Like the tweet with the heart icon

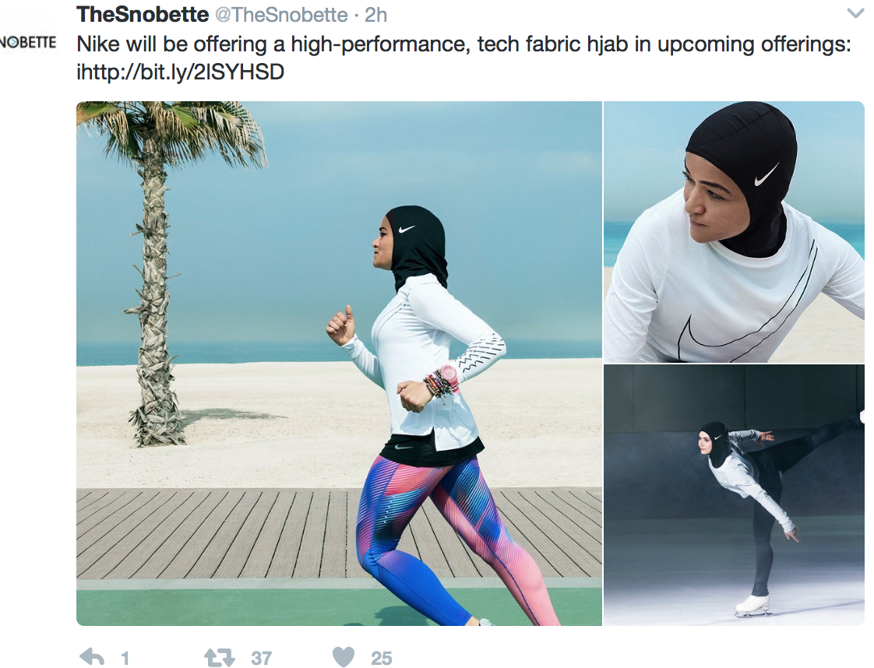(344, 657)
